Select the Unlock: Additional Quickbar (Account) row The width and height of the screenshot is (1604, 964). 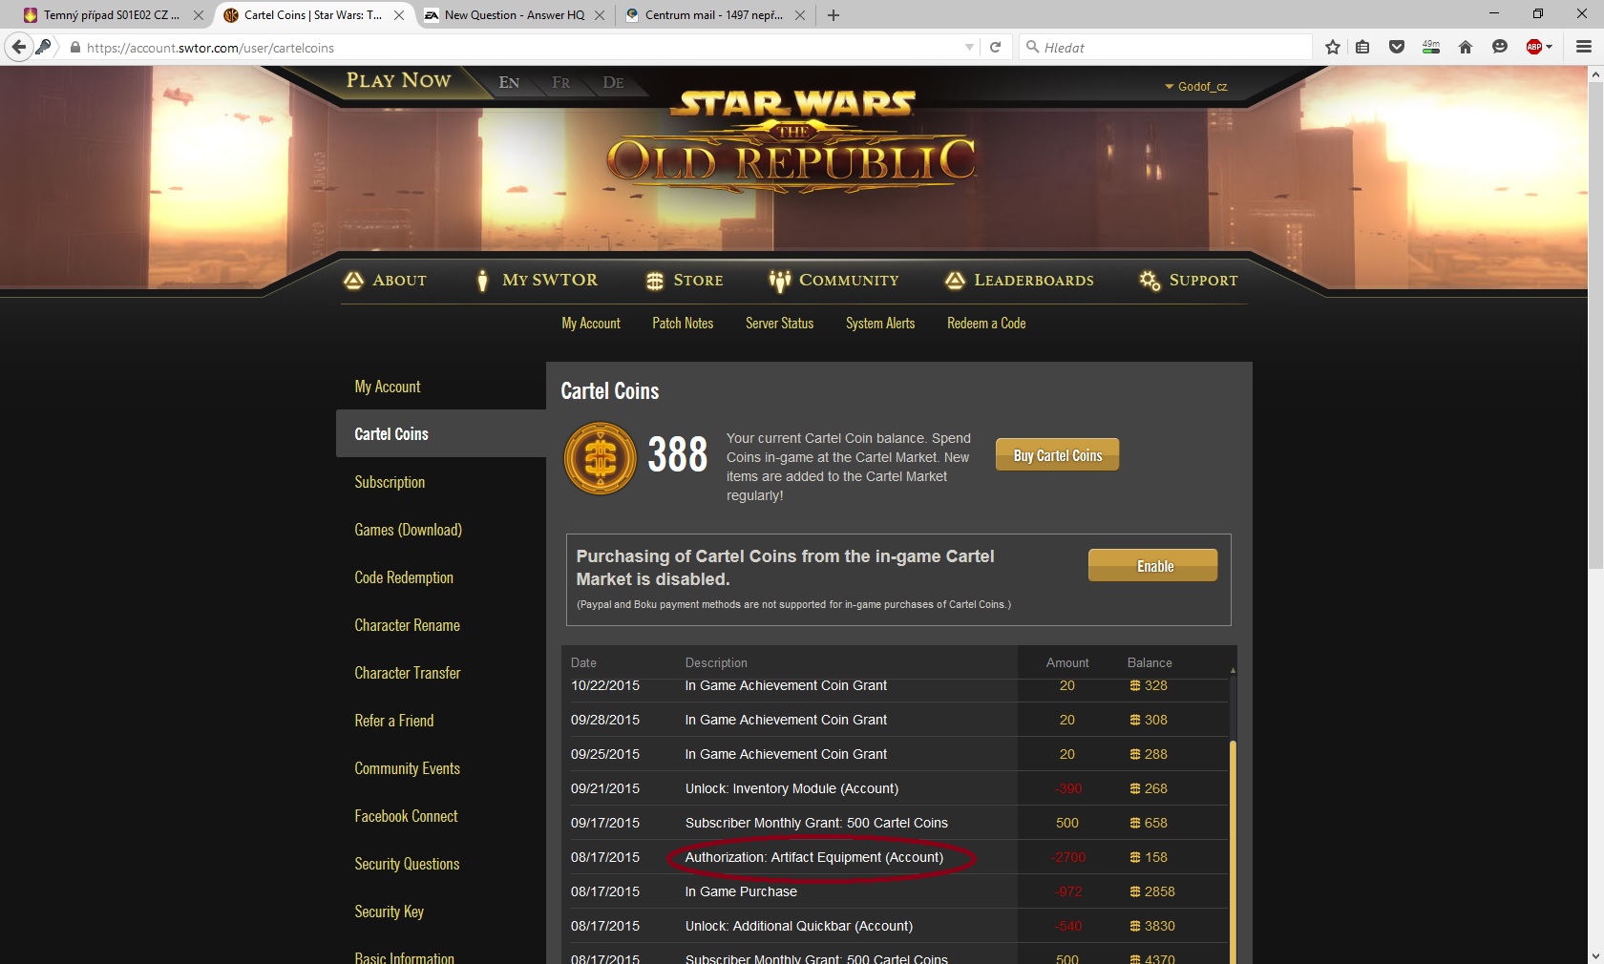[x=895, y=926]
